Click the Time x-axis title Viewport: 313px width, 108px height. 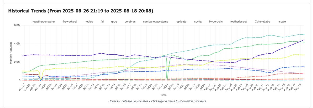click(x=164, y=95)
